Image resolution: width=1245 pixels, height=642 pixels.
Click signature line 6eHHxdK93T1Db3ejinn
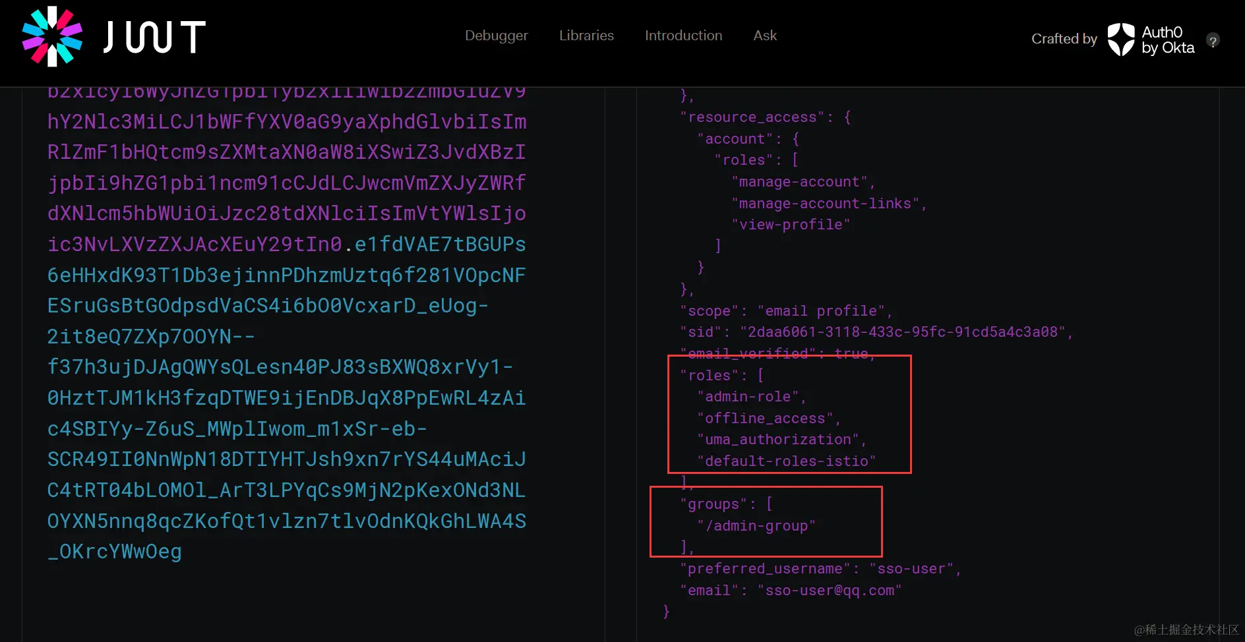coord(287,275)
